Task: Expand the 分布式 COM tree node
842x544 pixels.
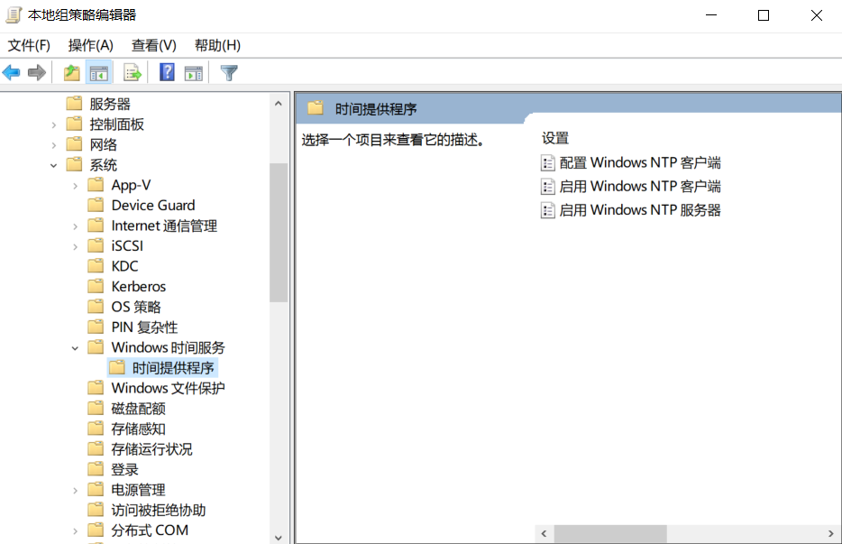Action: [75, 531]
